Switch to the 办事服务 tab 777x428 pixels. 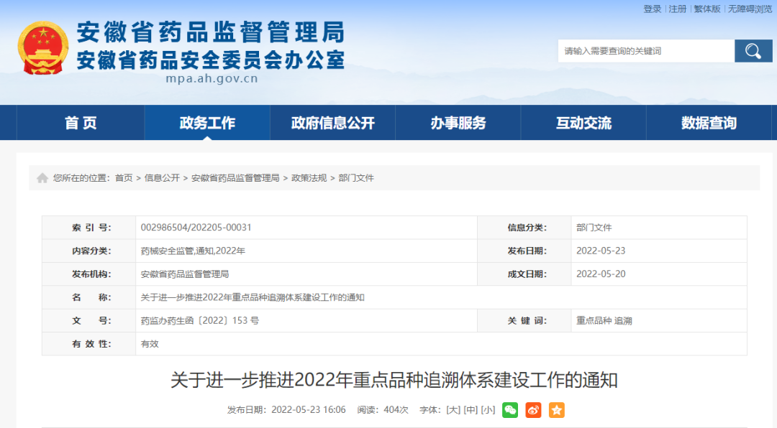point(458,122)
